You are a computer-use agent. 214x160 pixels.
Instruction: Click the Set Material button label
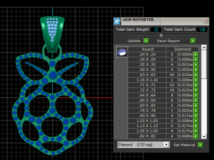185,145
